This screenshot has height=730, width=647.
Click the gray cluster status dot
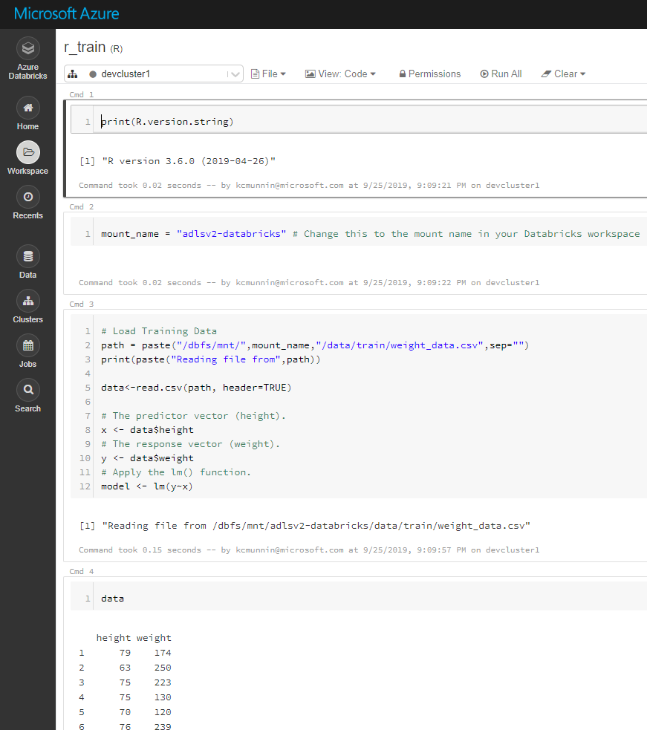[x=93, y=74]
